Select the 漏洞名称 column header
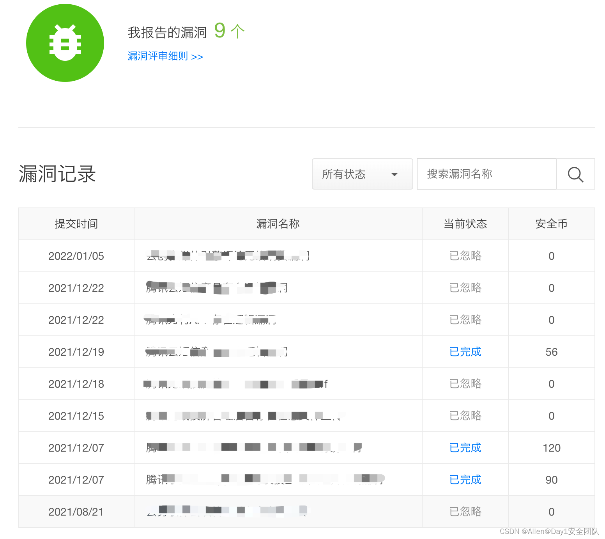 pos(278,224)
